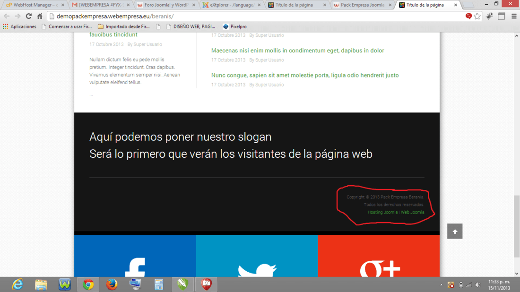
Task: Open the Twitter social block
Action: tap(257, 256)
